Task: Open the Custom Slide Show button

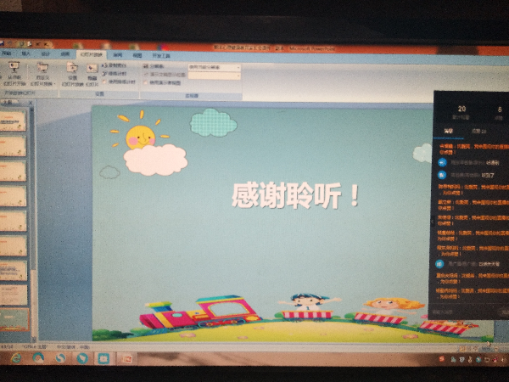Action: (x=42, y=75)
